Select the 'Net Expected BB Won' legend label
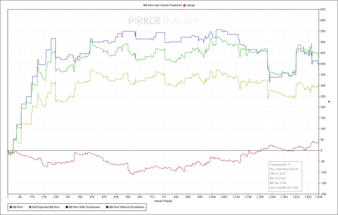This screenshot has height=215, width=338. pos(46,207)
